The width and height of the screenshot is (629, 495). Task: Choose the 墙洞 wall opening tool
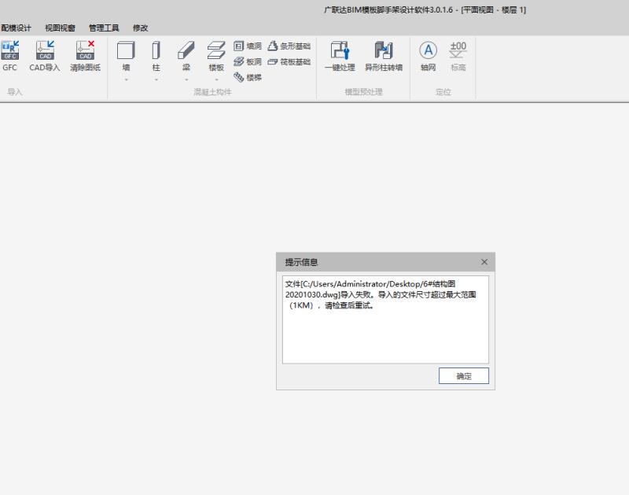pyautogui.click(x=248, y=46)
